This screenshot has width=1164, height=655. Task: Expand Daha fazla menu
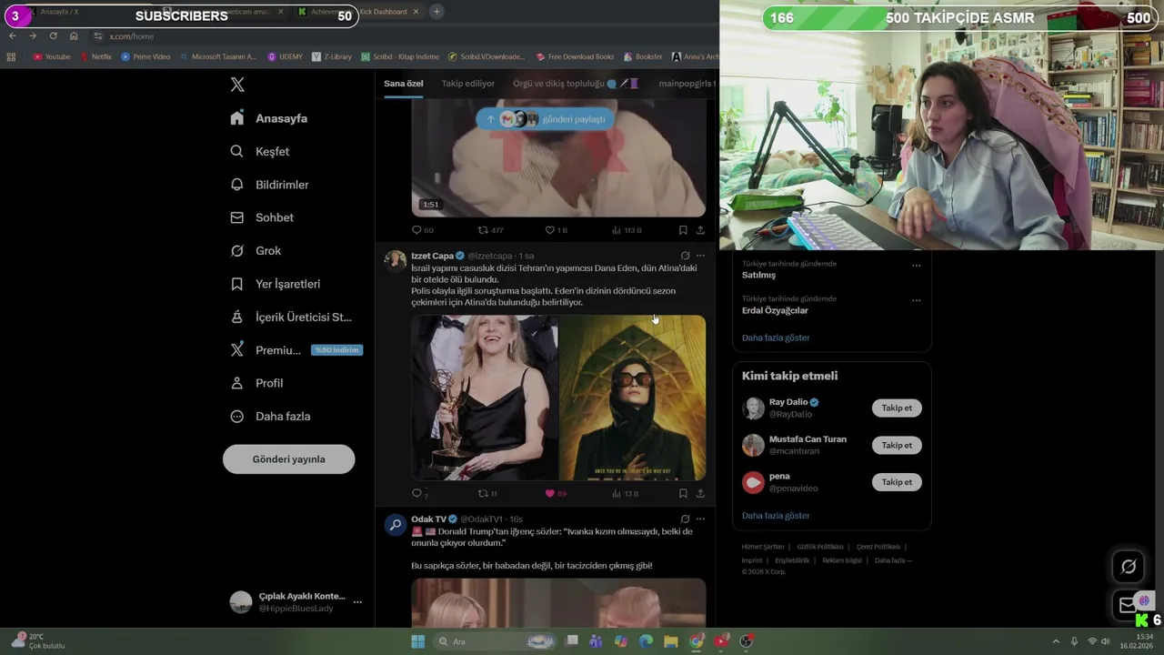pyautogui.click(x=270, y=416)
